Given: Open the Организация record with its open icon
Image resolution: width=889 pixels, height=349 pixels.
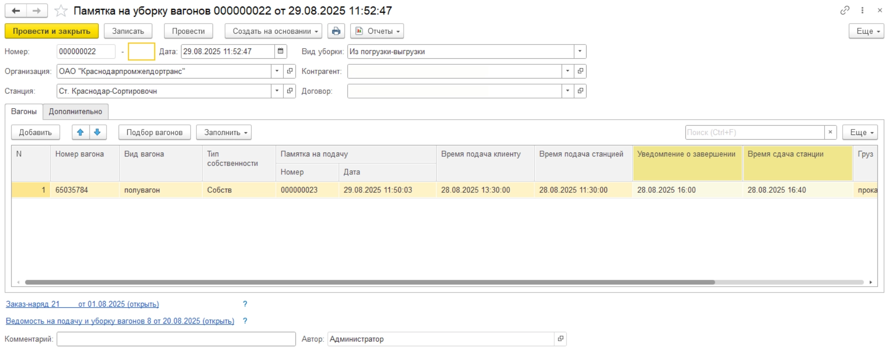Looking at the screenshot, I should [290, 71].
